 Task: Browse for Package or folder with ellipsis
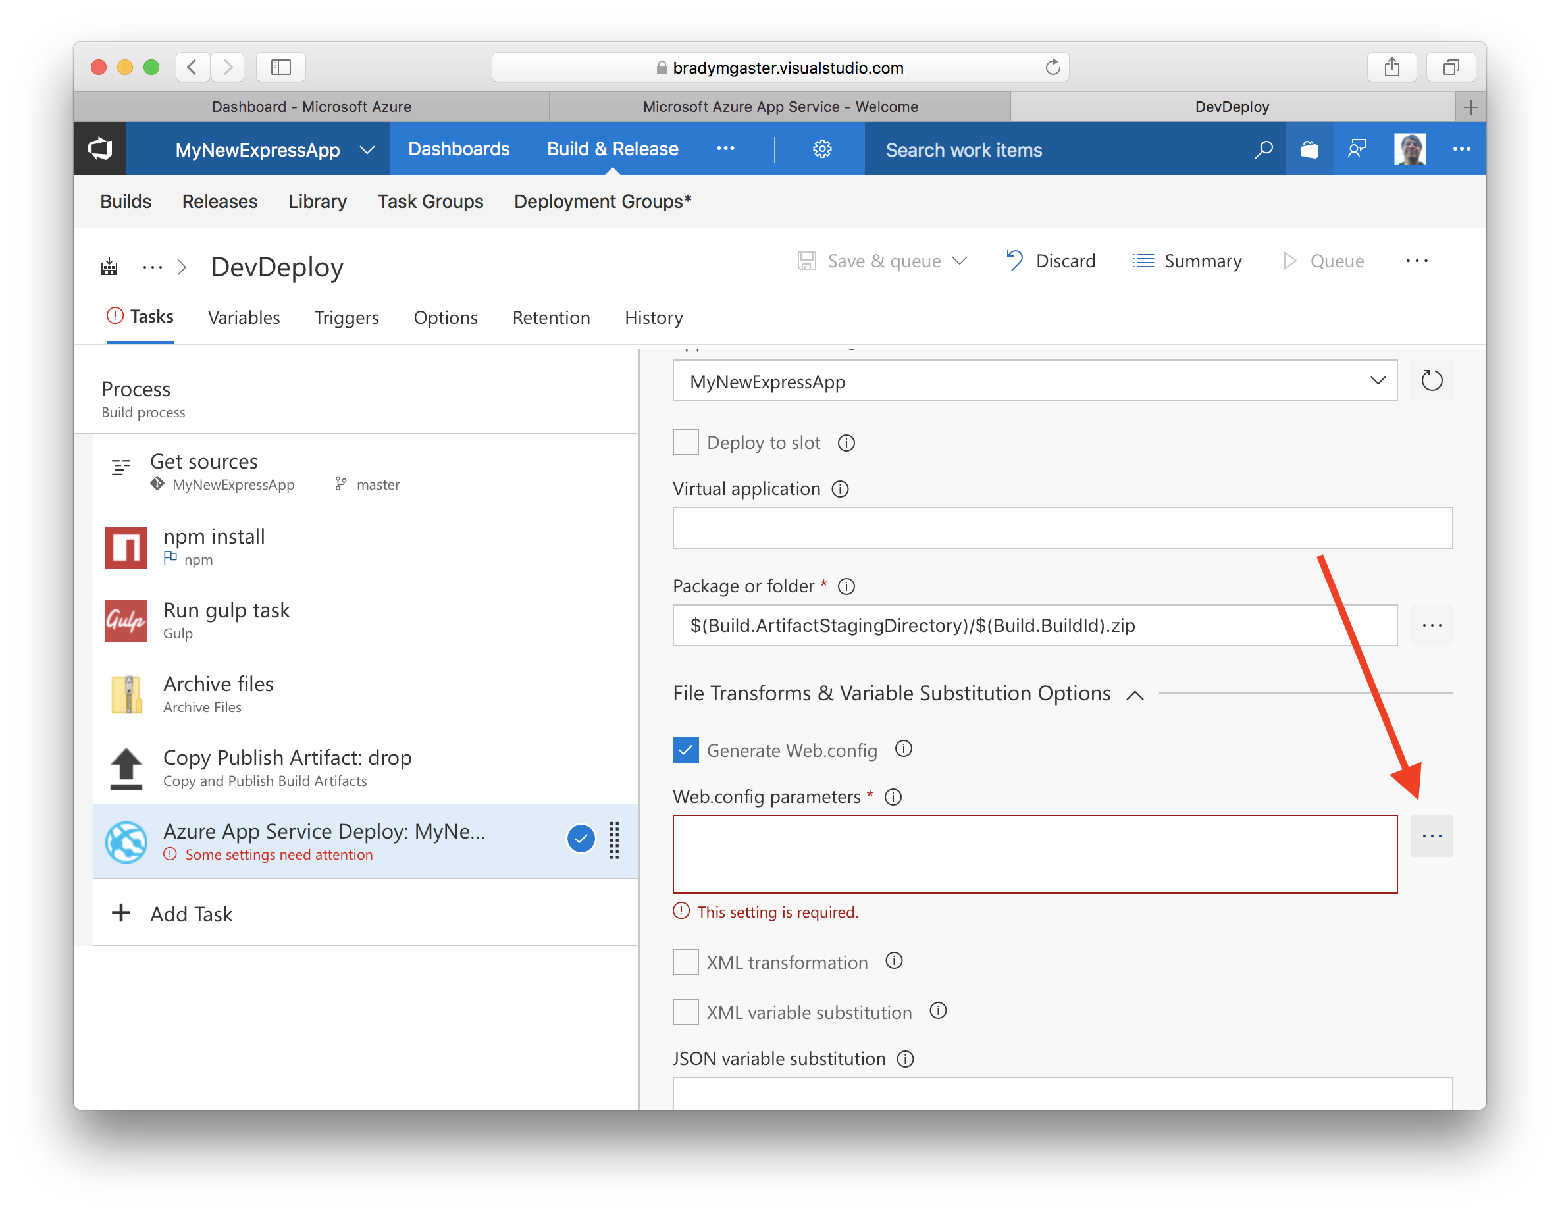(1432, 625)
